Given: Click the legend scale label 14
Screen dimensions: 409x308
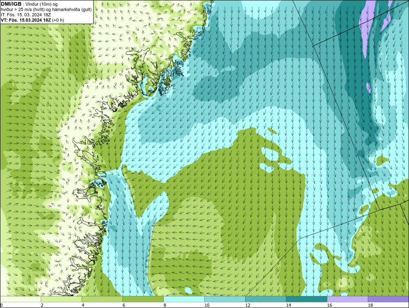Looking at the screenshot, I should [288, 305].
